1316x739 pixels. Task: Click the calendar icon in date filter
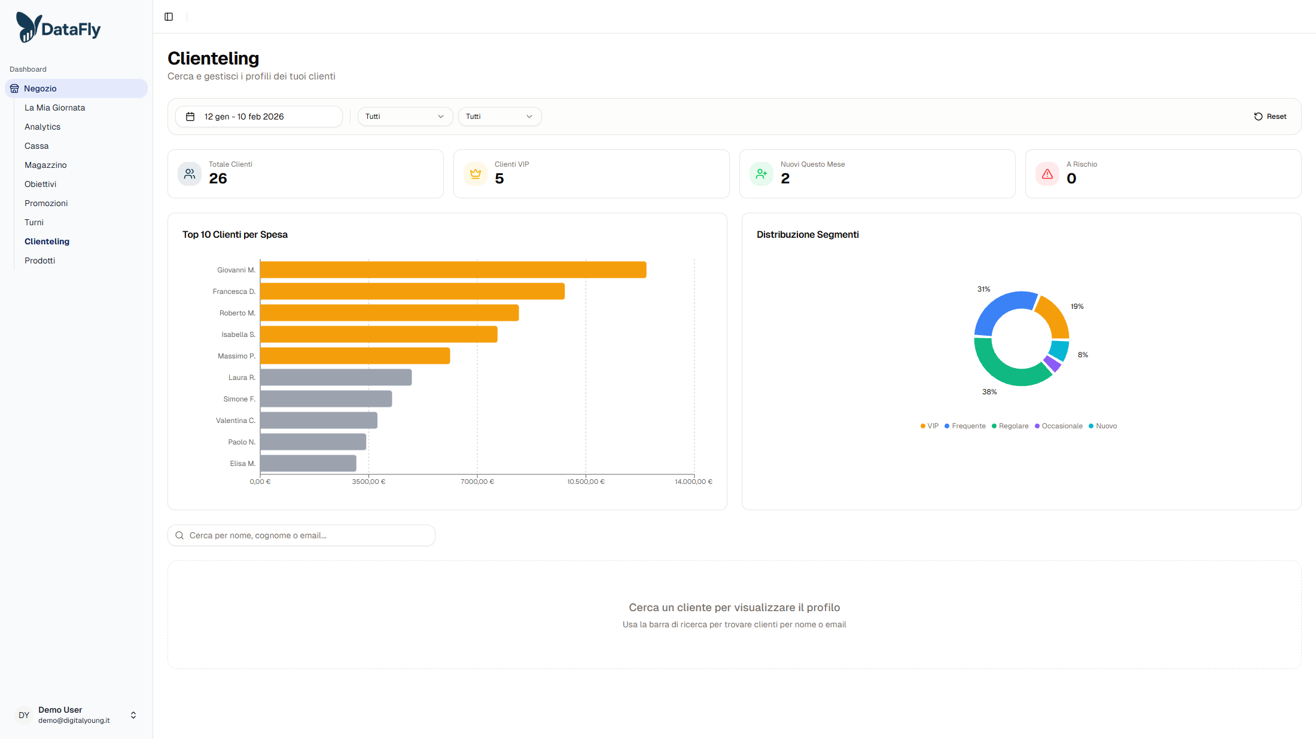pyautogui.click(x=190, y=116)
